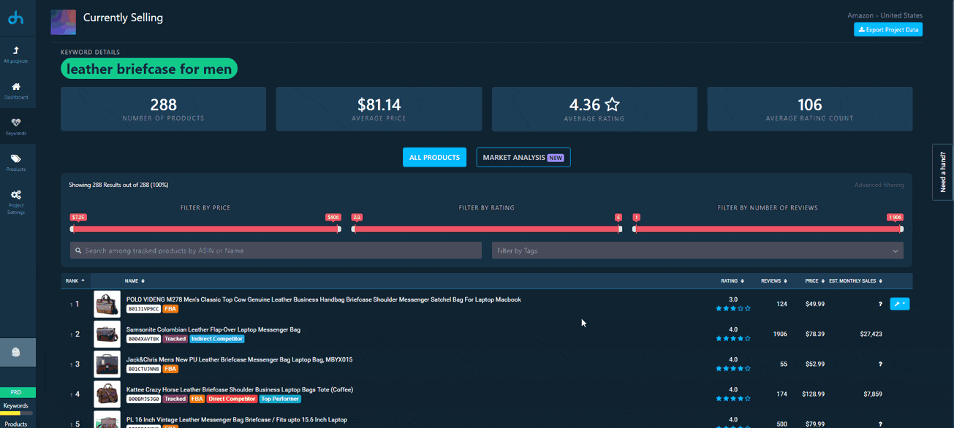954x428 pixels.
Task: Click ASIN tag B01CTUJNN8
Action: 143,369
